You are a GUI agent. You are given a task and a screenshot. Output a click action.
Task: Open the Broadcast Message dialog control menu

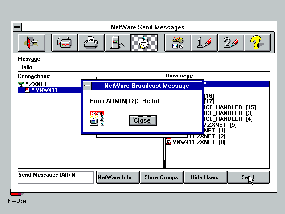[x=87, y=86]
